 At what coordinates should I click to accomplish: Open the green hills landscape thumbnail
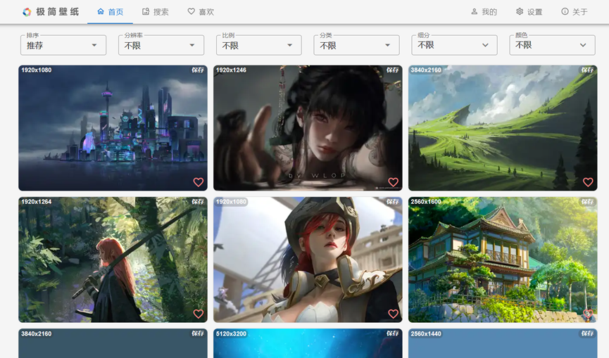coord(503,128)
